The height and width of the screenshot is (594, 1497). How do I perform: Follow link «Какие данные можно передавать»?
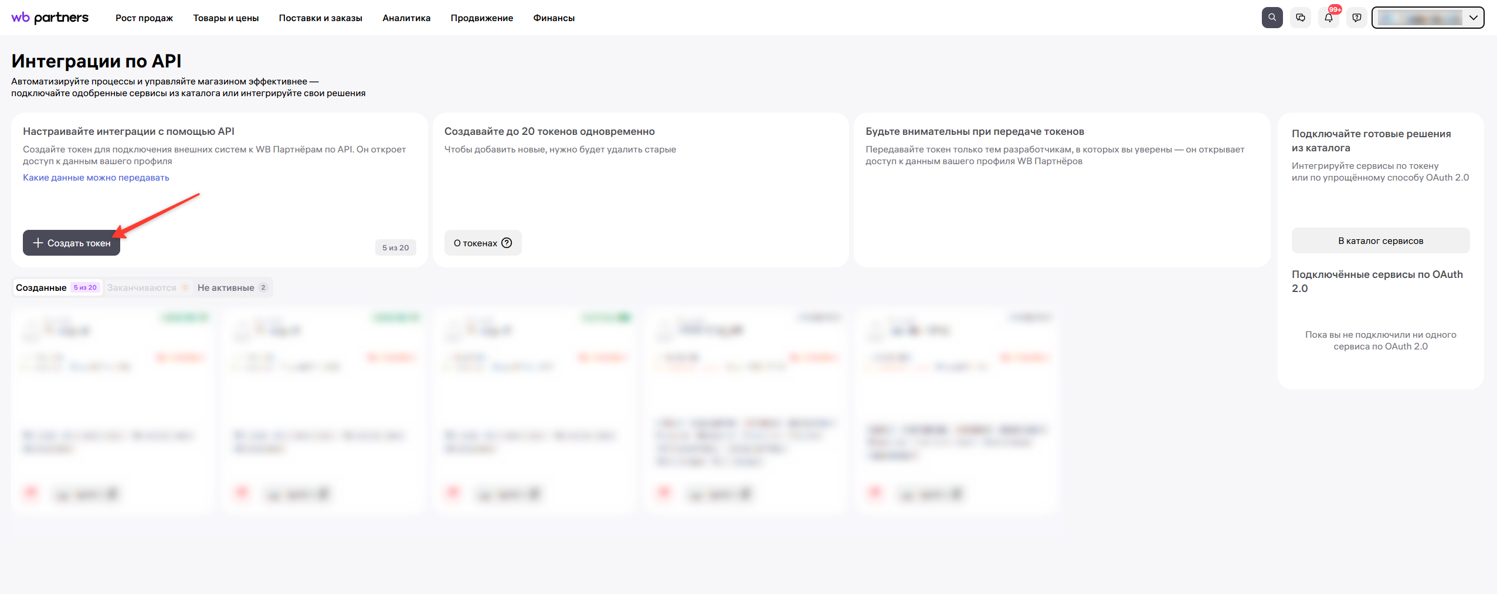(x=96, y=178)
